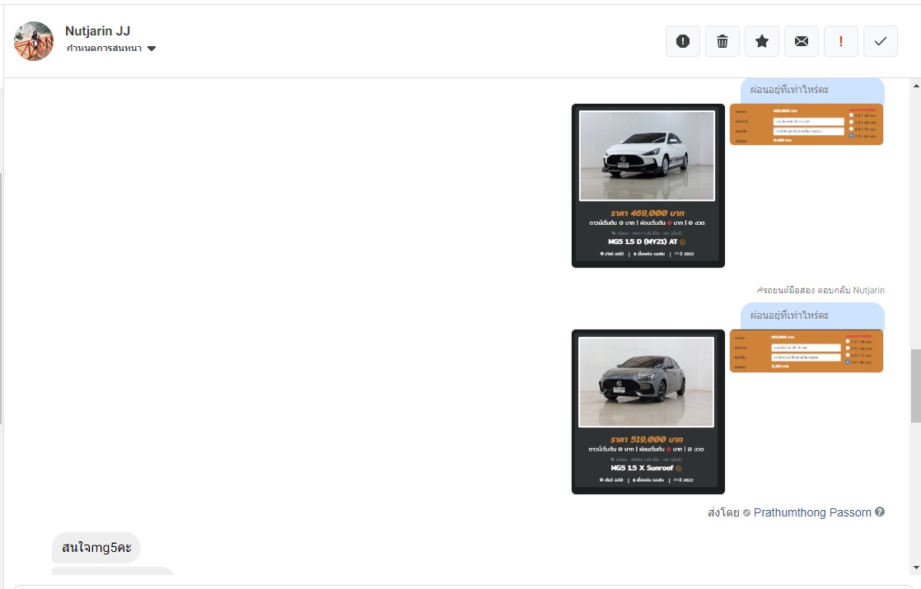Click scrollbar down arrow in chat
Viewport: 921px width, 589px height.
(x=916, y=568)
